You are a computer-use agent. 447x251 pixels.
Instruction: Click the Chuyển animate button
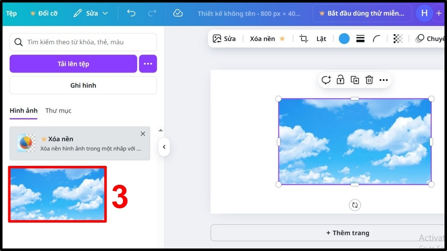pos(430,39)
